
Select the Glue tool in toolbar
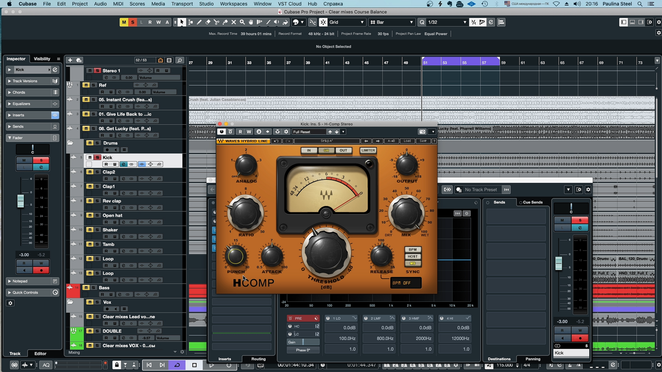(225, 22)
